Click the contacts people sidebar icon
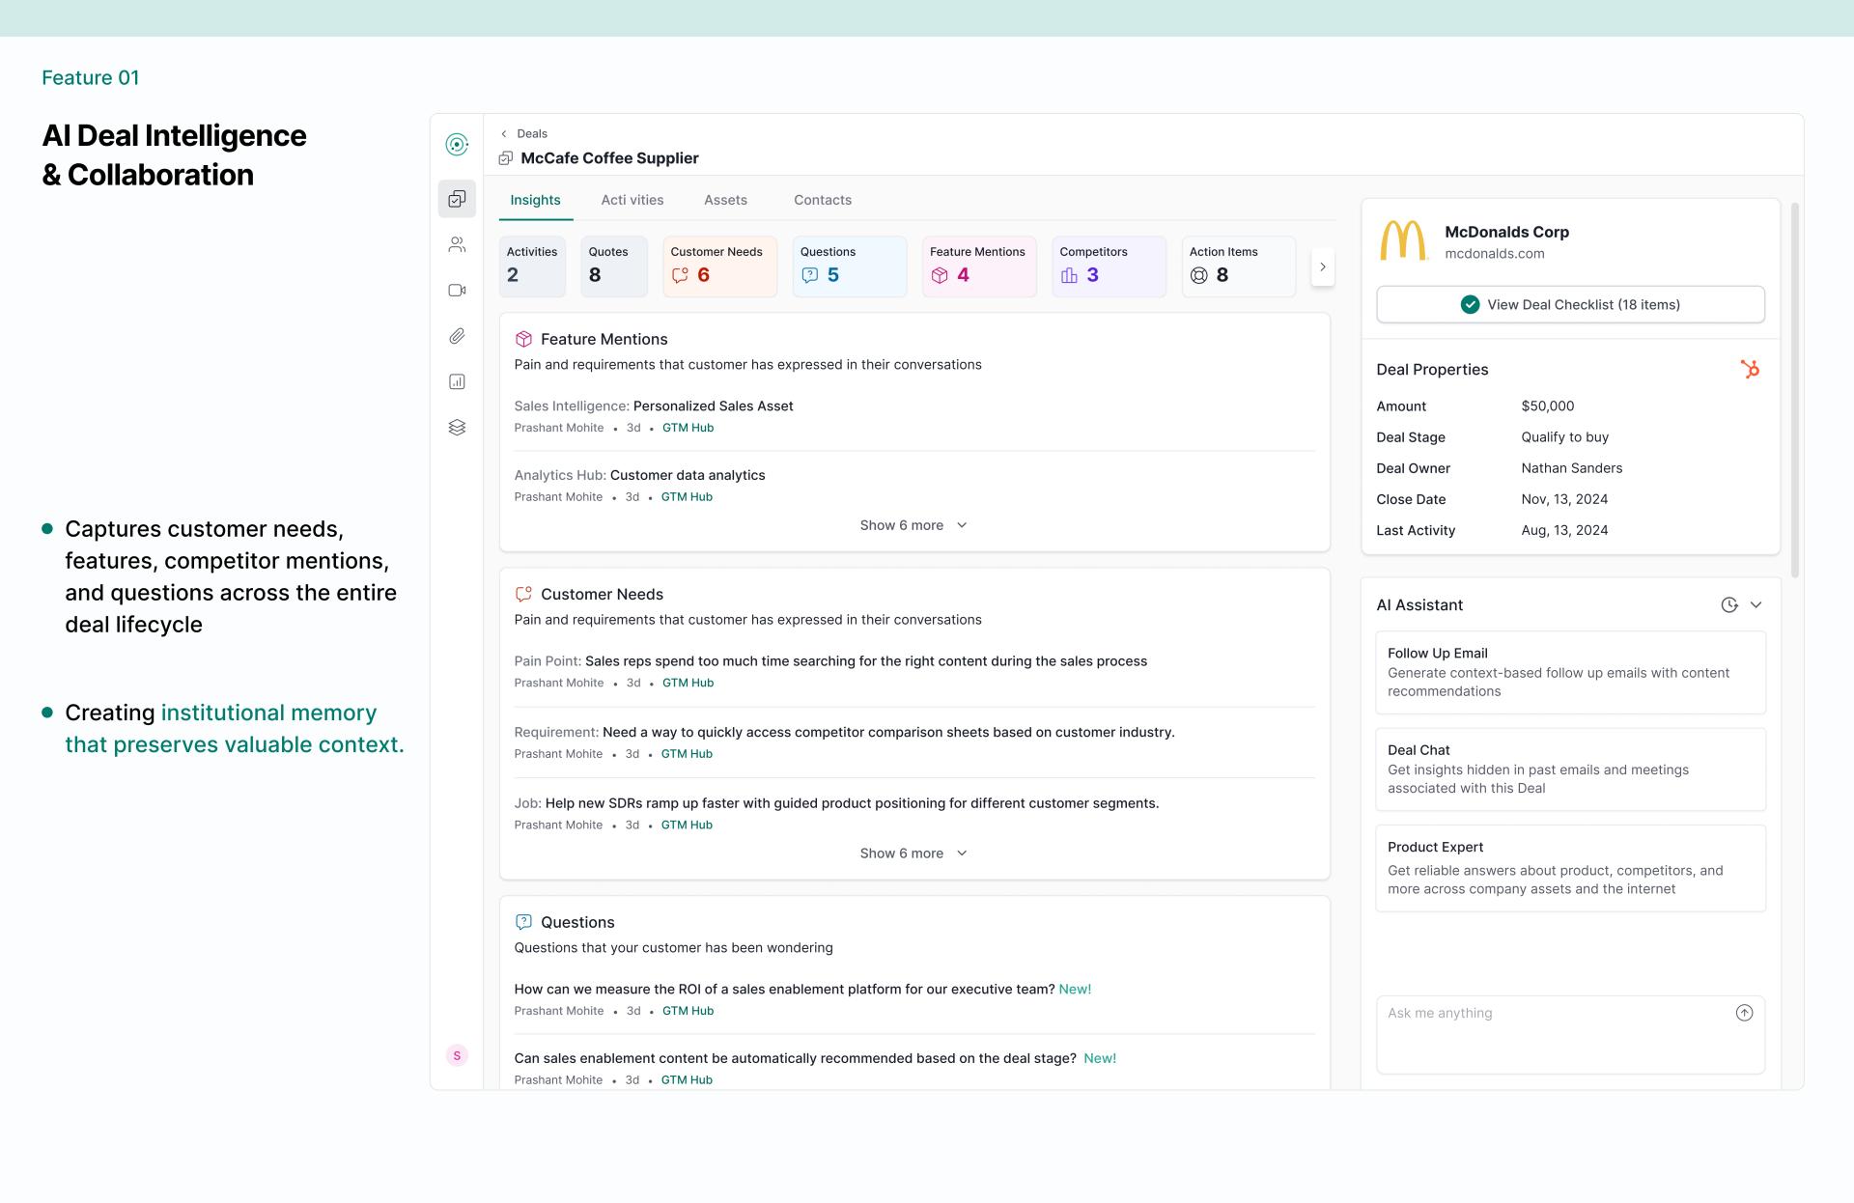 click(457, 245)
